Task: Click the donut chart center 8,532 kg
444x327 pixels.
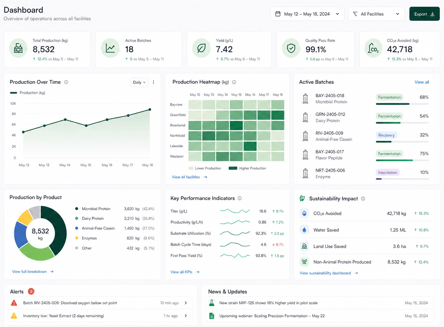Action: 40,233
